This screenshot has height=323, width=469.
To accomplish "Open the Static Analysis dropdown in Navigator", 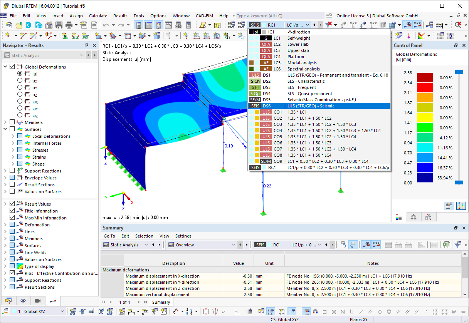I will pyautogui.click(x=44, y=55).
